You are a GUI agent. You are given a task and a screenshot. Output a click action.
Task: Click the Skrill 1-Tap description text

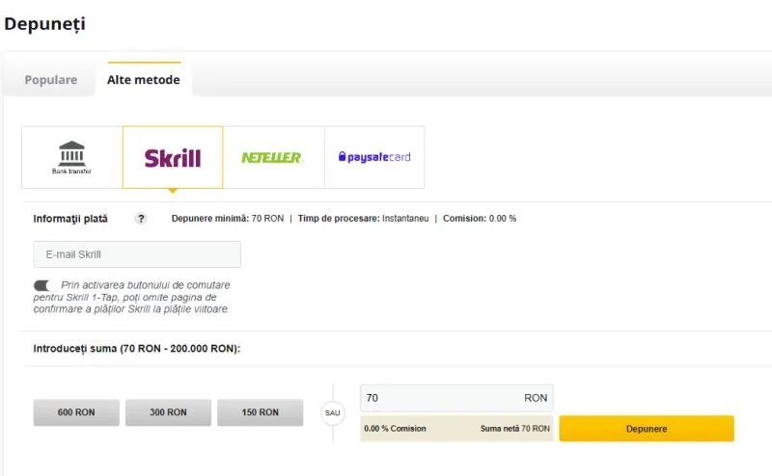coord(131,297)
